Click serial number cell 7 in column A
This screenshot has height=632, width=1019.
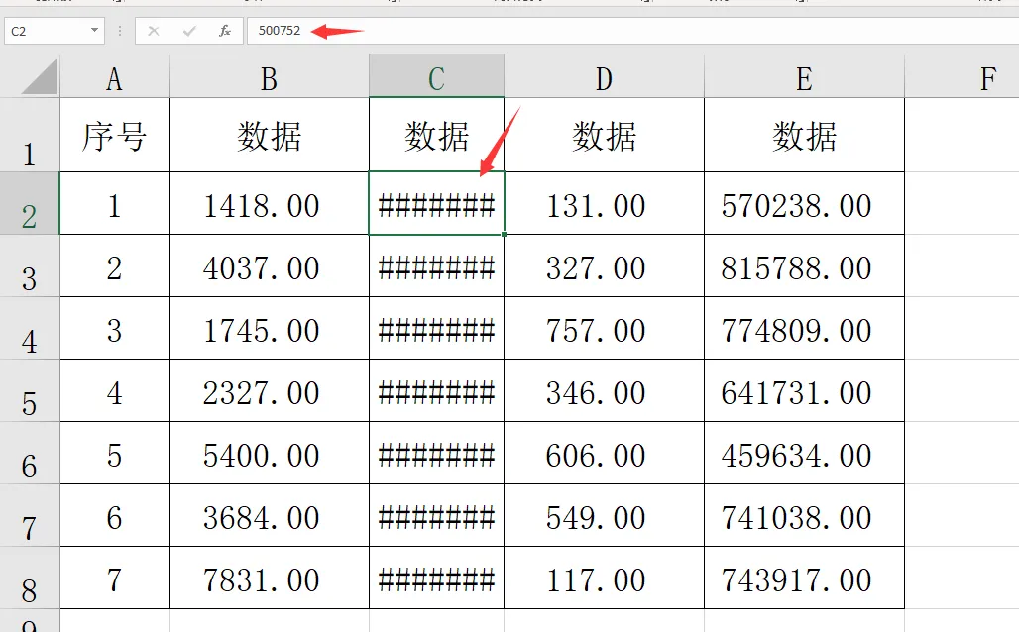[x=114, y=578]
